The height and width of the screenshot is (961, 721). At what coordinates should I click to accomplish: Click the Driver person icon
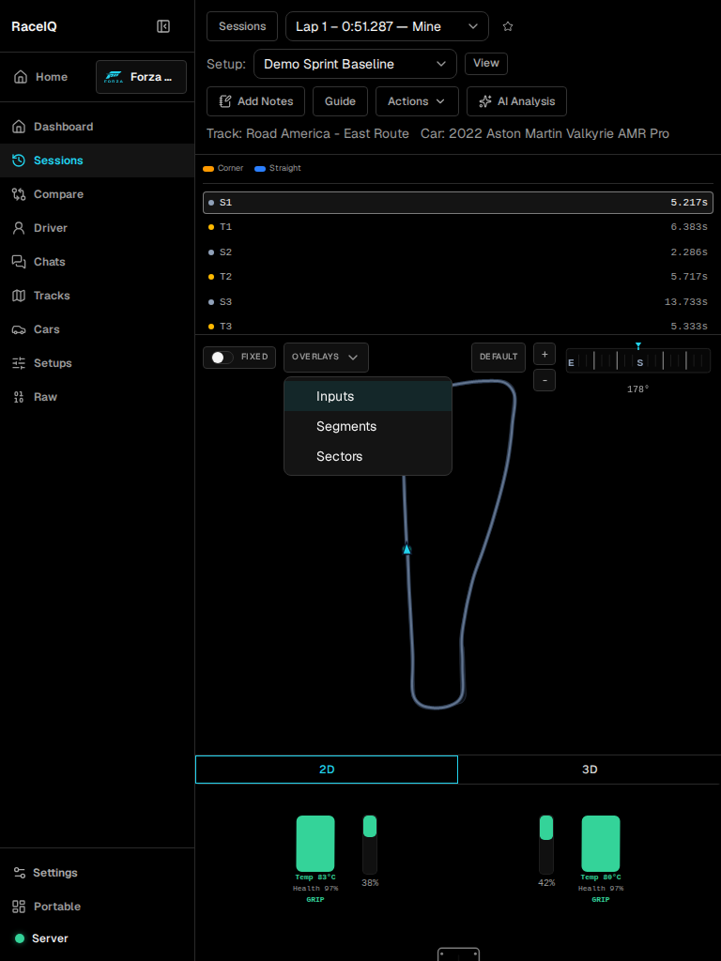pos(19,228)
